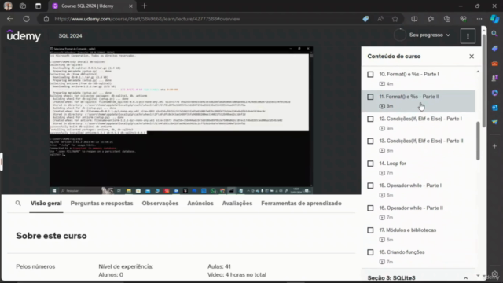Open the favorites list icon in the toolbar
Screen dimensions: 503x283
431,19
